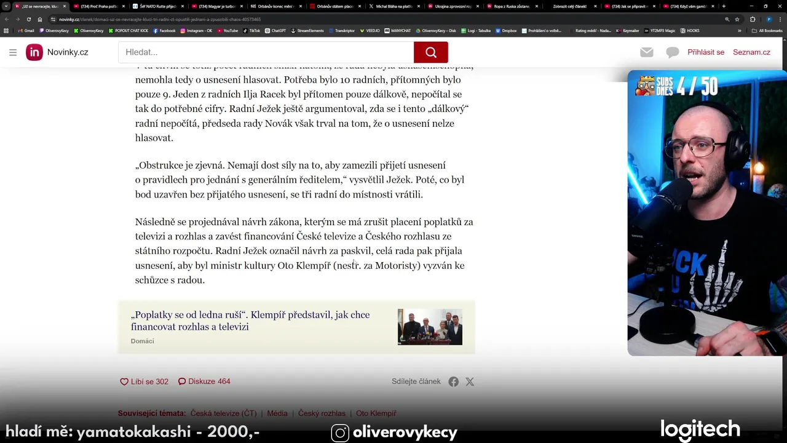Reload the current page
This screenshot has width=787, height=443.
tap(28, 19)
